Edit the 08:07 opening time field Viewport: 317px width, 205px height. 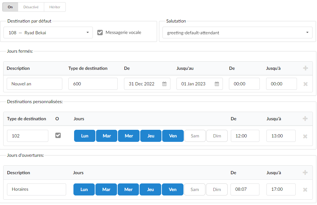245,189
